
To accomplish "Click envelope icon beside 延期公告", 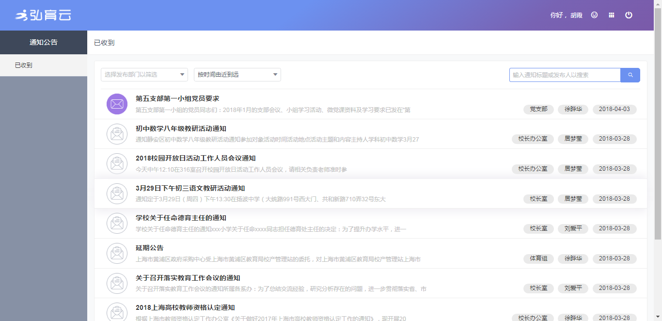I will coord(117,254).
